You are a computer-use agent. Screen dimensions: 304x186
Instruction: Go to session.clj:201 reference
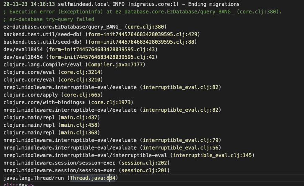144,170
